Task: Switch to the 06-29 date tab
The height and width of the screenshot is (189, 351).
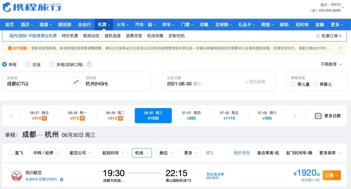Action: (x=114, y=116)
